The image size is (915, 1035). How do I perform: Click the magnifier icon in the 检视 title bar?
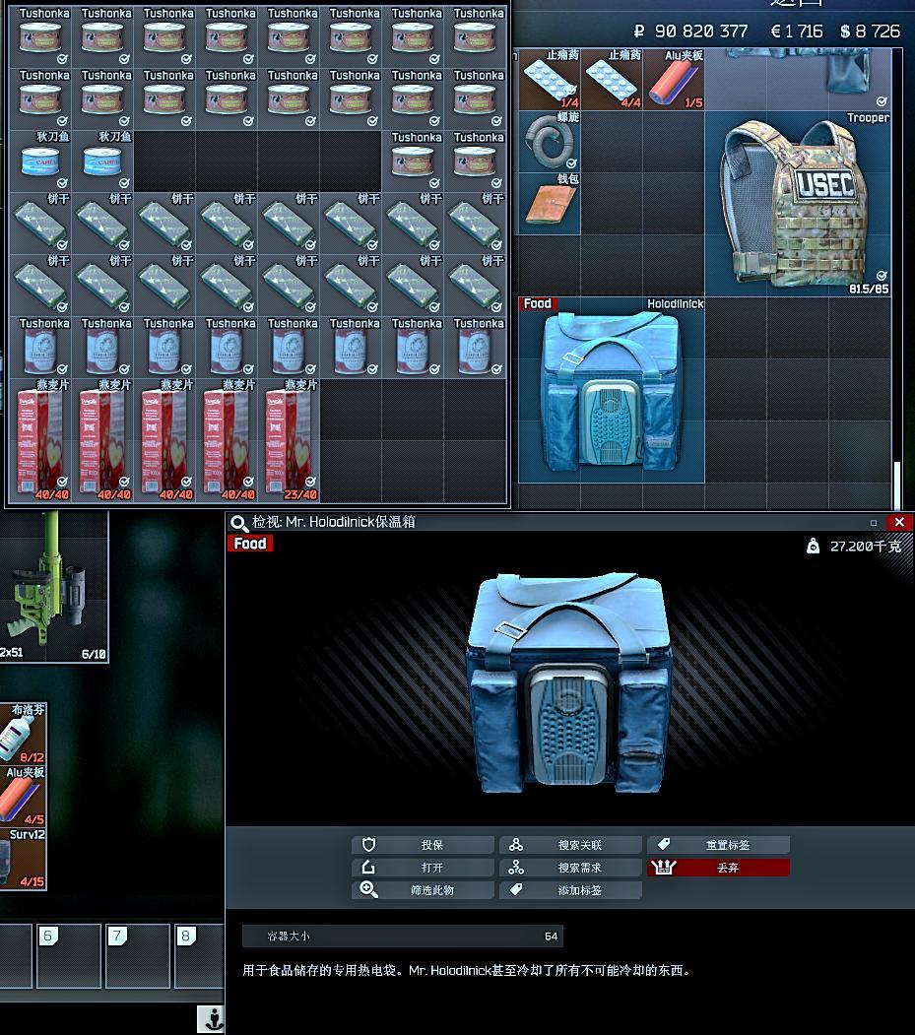tap(238, 523)
